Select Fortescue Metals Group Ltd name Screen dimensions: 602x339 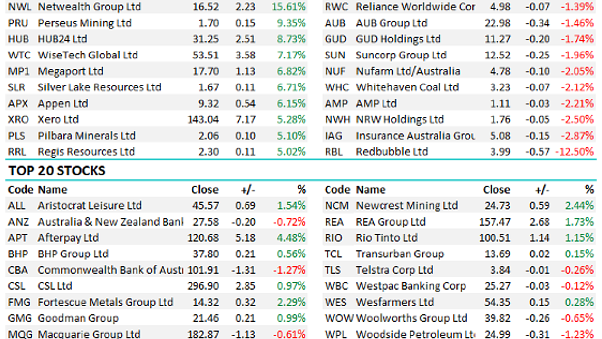click(106, 302)
